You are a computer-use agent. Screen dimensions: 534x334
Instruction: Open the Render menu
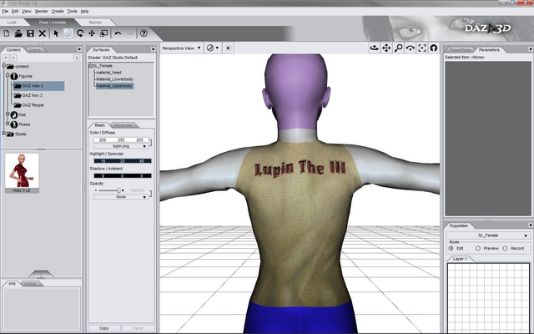[x=42, y=11]
